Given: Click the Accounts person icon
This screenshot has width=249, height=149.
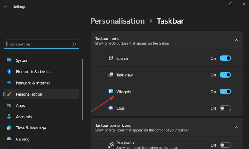Looking at the screenshot, I should [9, 117].
